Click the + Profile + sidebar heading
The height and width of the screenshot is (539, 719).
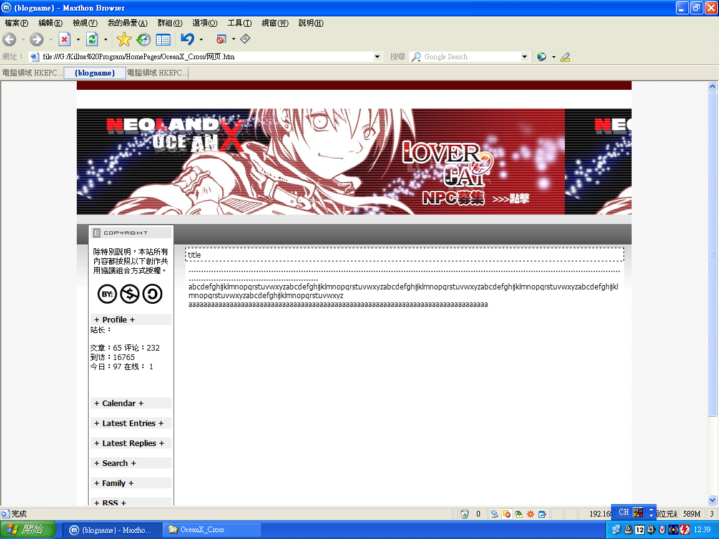[x=131, y=319]
